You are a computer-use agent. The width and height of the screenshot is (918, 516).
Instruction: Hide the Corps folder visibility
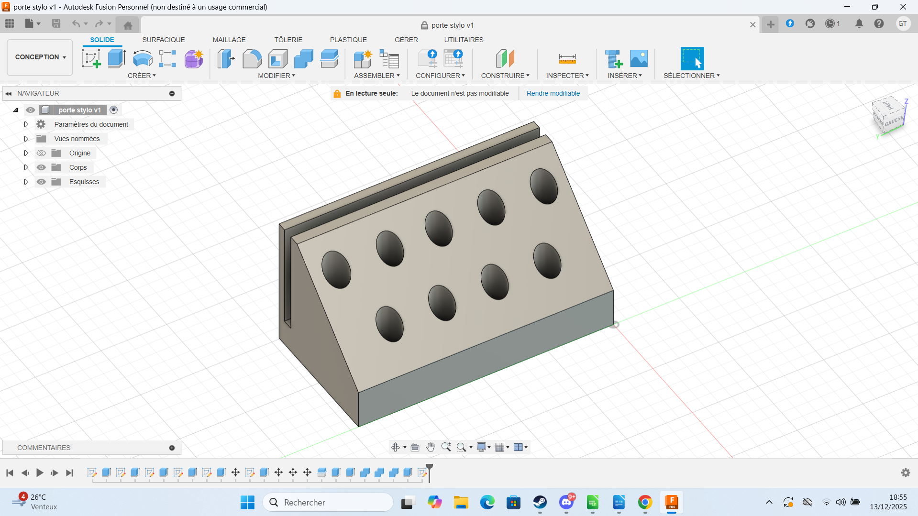point(42,167)
